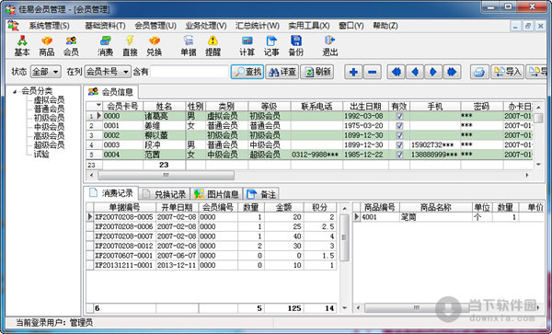
Task: Click the 退出 exit icon
Action: [x=330, y=46]
